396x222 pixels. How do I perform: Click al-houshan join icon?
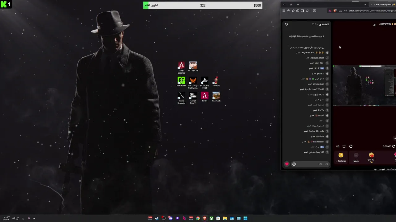[327, 84]
